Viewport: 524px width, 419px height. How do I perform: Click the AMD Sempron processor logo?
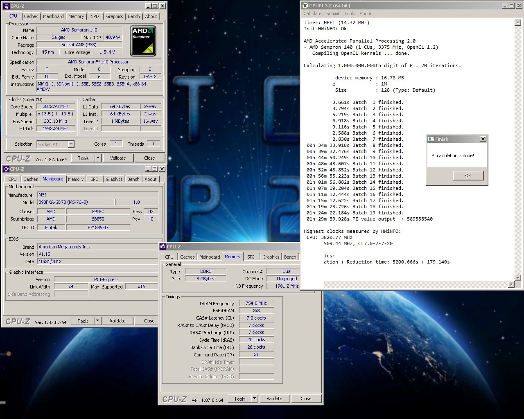143,41
